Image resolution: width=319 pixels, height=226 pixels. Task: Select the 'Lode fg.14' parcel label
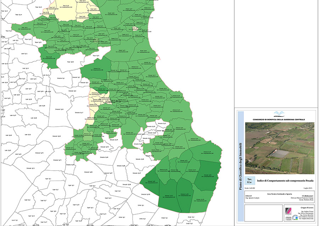pyautogui.click(x=26, y=68)
